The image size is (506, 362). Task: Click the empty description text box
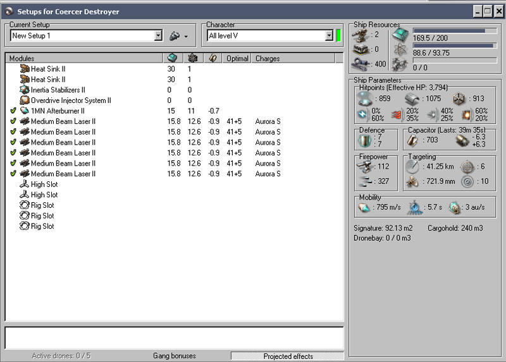tap(175, 338)
